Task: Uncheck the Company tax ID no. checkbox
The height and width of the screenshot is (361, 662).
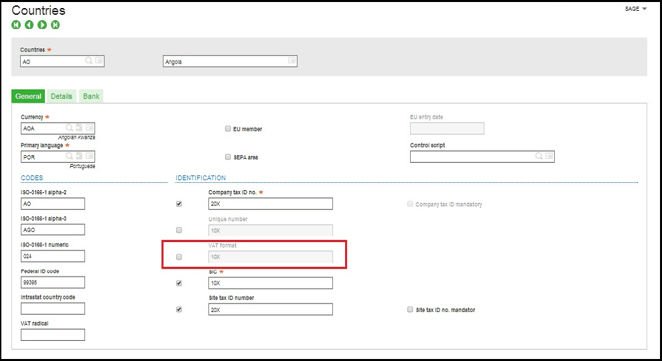Action: click(179, 204)
